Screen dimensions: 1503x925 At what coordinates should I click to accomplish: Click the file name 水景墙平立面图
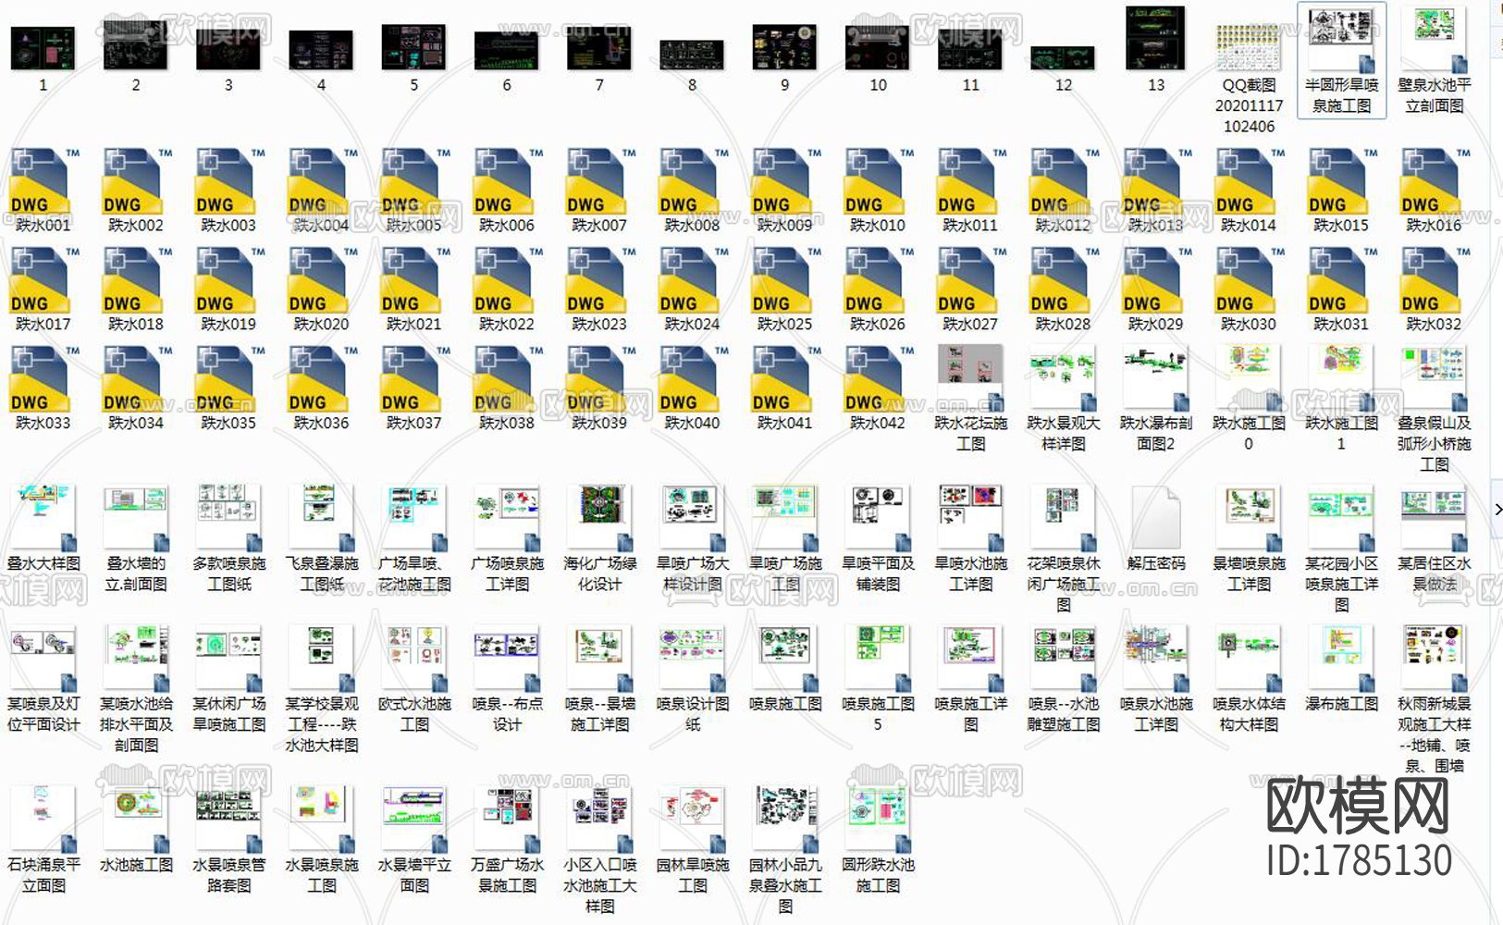click(x=414, y=875)
